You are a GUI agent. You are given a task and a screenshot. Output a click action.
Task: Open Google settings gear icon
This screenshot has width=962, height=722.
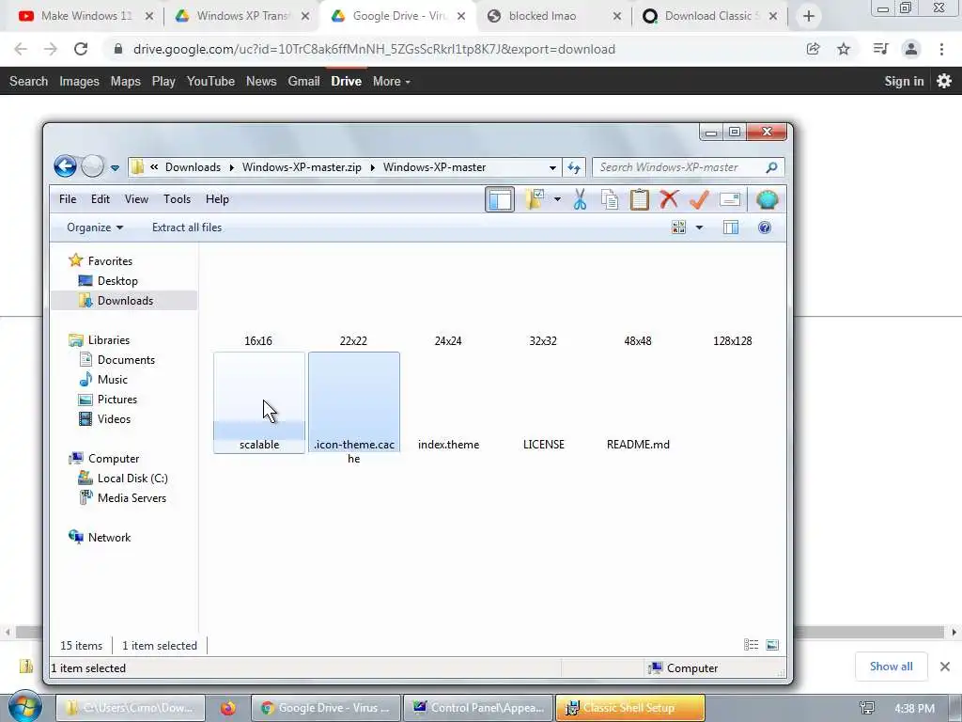point(944,81)
